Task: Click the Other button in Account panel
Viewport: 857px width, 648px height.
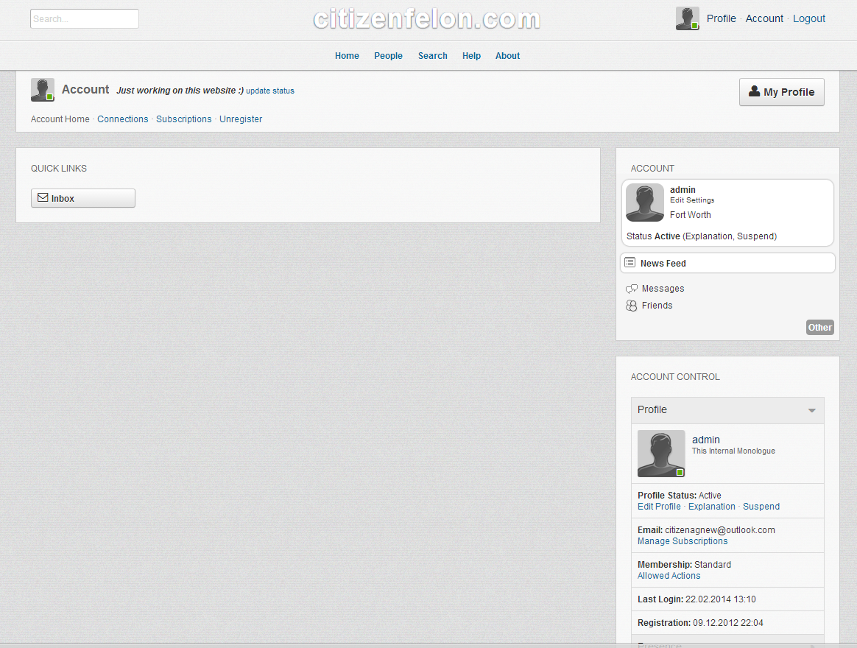Action: 820,327
